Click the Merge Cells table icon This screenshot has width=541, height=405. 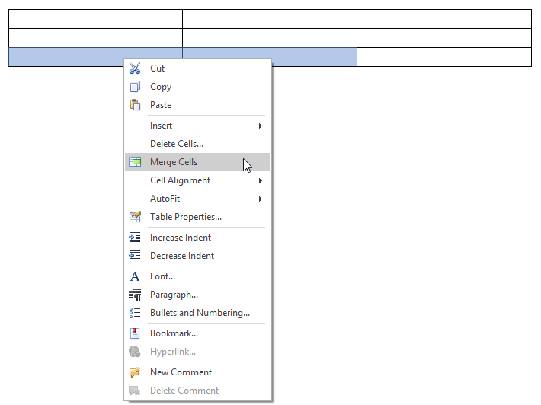(x=135, y=161)
